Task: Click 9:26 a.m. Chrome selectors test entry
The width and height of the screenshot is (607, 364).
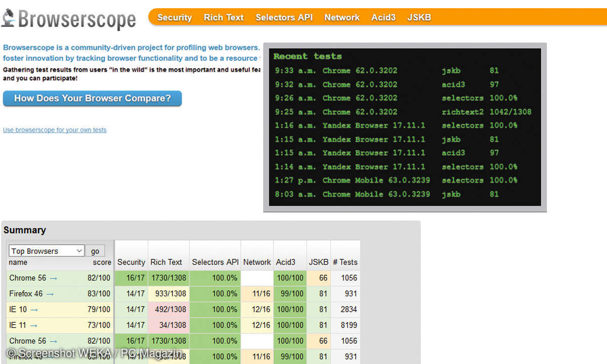Action: pyautogui.click(x=396, y=98)
